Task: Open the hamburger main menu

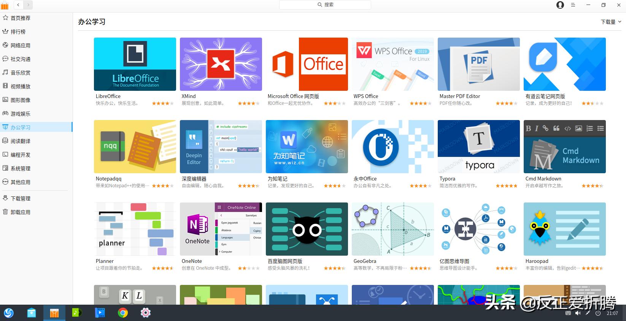Action: click(573, 5)
